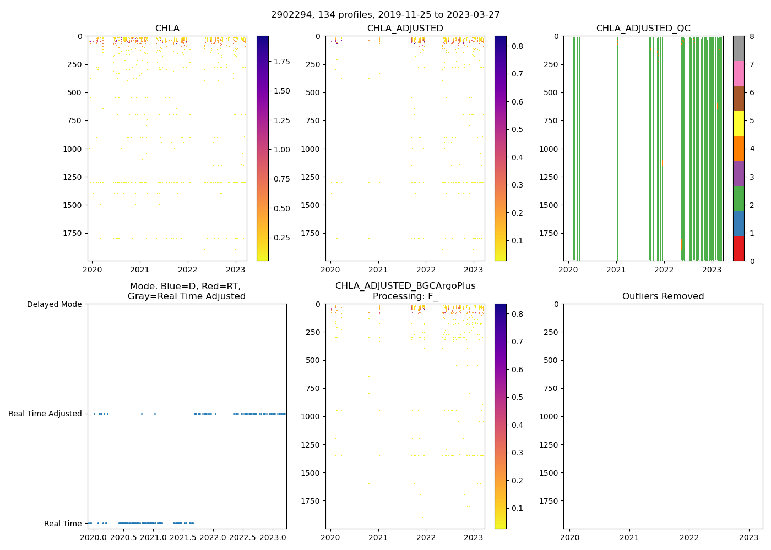Click the CHLA_ADJUSTED_QC plot title

(x=643, y=29)
